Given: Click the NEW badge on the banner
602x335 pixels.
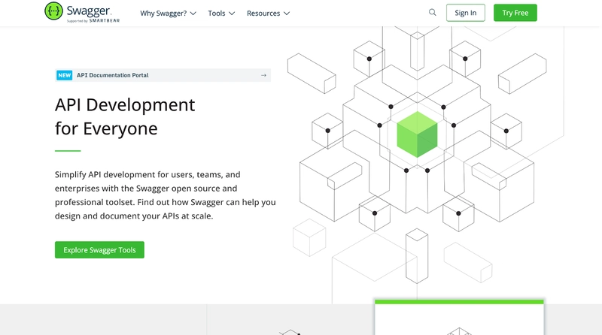Looking at the screenshot, I should click(x=65, y=75).
